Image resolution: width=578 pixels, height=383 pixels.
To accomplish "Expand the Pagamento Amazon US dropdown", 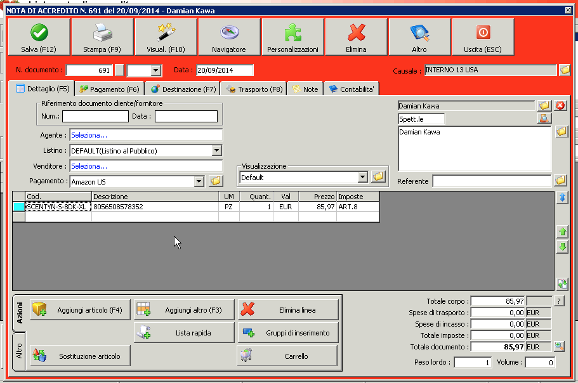I will tap(199, 181).
